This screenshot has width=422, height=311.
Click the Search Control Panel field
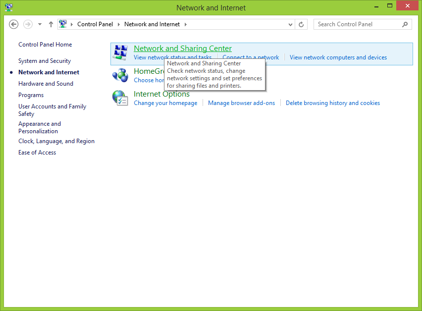click(x=358, y=24)
